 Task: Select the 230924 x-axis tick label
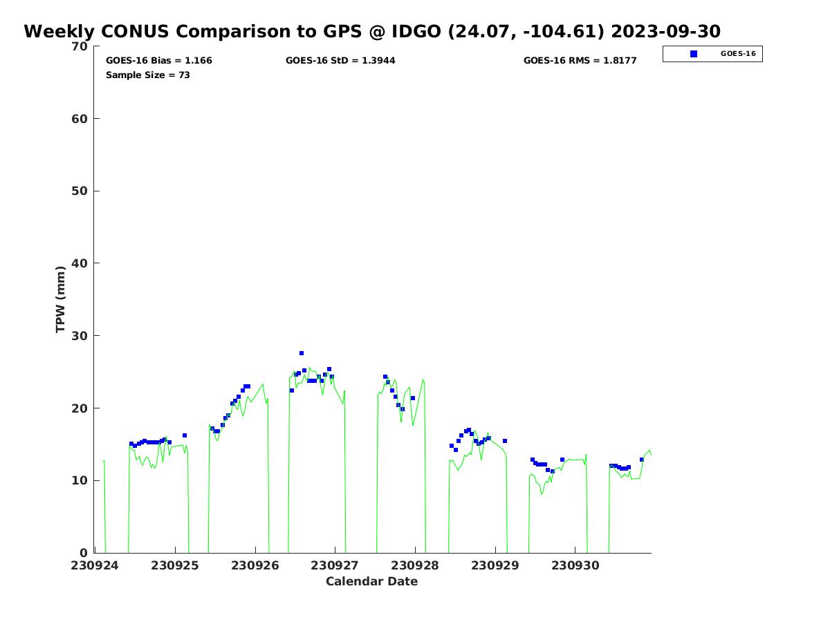(95, 565)
